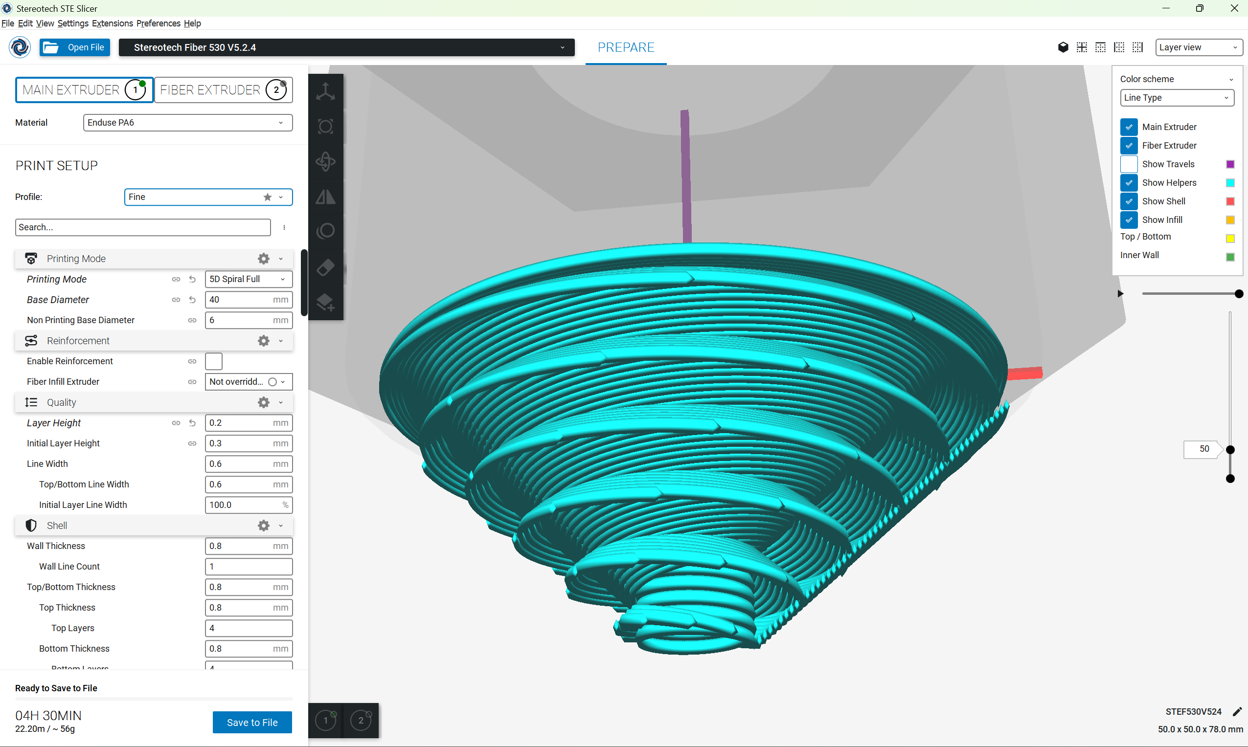The image size is (1248, 747).
Task: Uncheck the Show Helpers checkbox
Action: tap(1129, 183)
